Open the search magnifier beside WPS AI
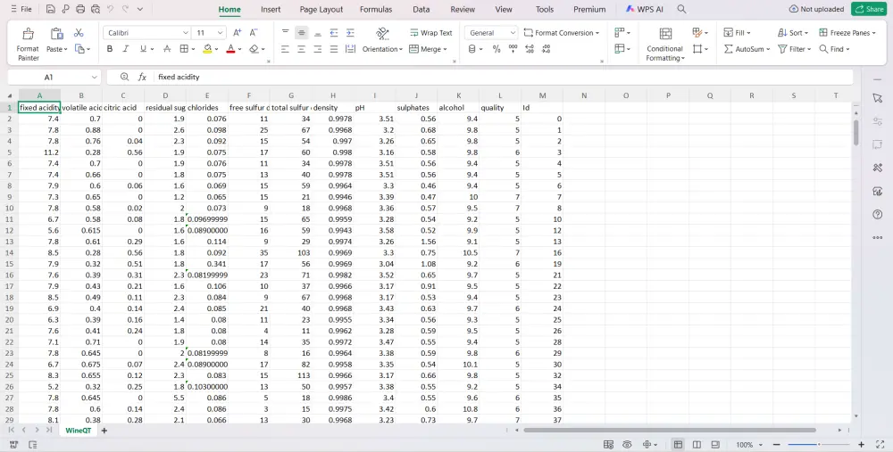 (681, 9)
